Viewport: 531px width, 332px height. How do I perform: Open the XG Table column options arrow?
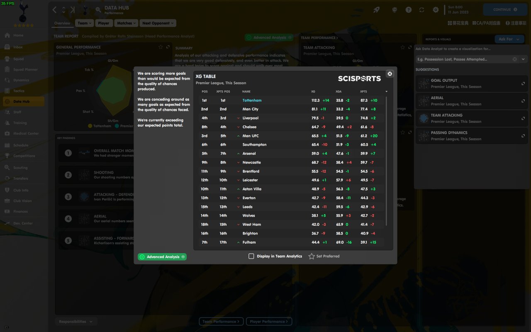(386, 91)
